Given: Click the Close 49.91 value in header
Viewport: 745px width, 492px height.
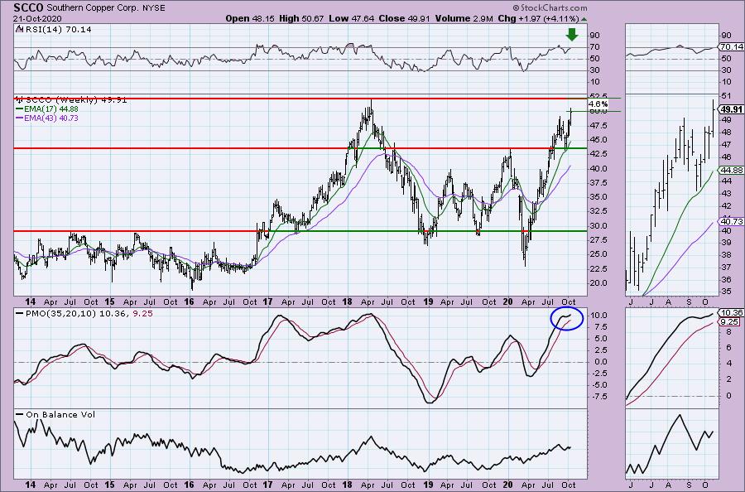Looking at the screenshot, I should click(404, 18).
